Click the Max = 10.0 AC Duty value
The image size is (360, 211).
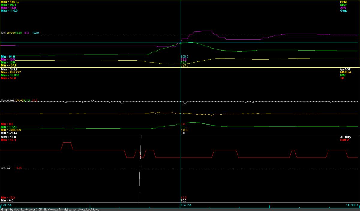(8, 137)
